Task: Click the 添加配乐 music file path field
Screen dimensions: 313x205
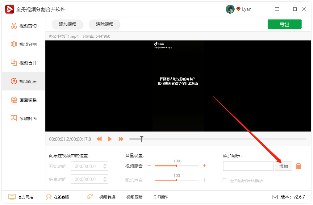Action: point(248,166)
